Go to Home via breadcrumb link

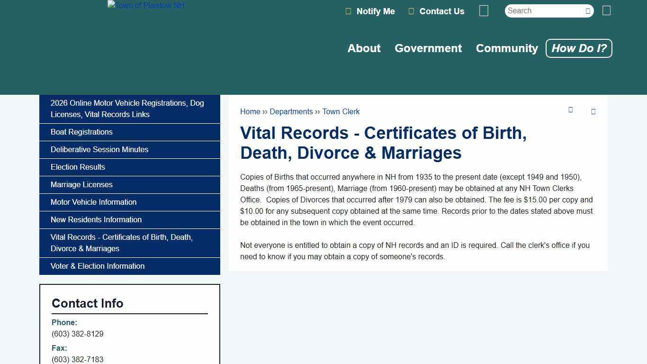click(x=250, y=111)
